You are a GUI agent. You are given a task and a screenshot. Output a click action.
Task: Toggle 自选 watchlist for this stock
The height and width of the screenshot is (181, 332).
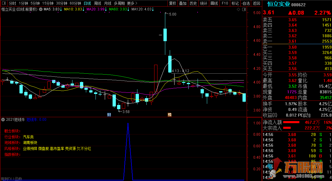click(x=245, y=4)
